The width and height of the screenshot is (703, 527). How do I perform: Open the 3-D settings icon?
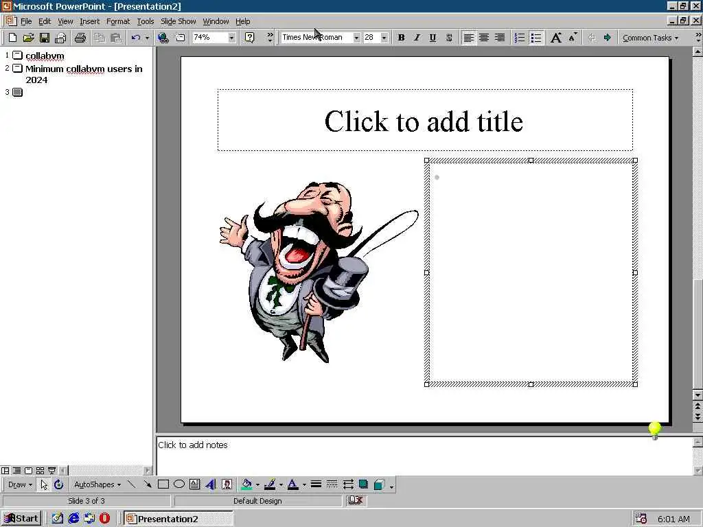coord(379,484)
